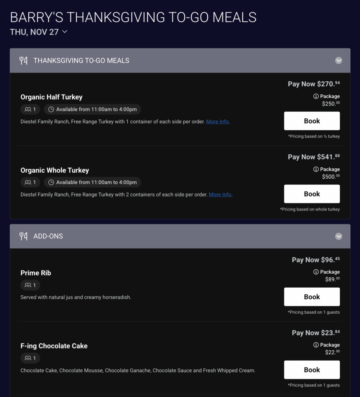
Task: Click info icon beside Organic Whole Turkey package
Action: 316,169
